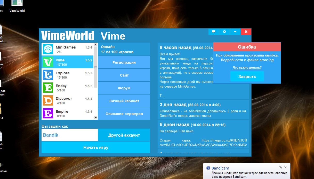The image size is (314, 179).
Task: Start the game with Начать игру
Action: click(x=96, y=147)
